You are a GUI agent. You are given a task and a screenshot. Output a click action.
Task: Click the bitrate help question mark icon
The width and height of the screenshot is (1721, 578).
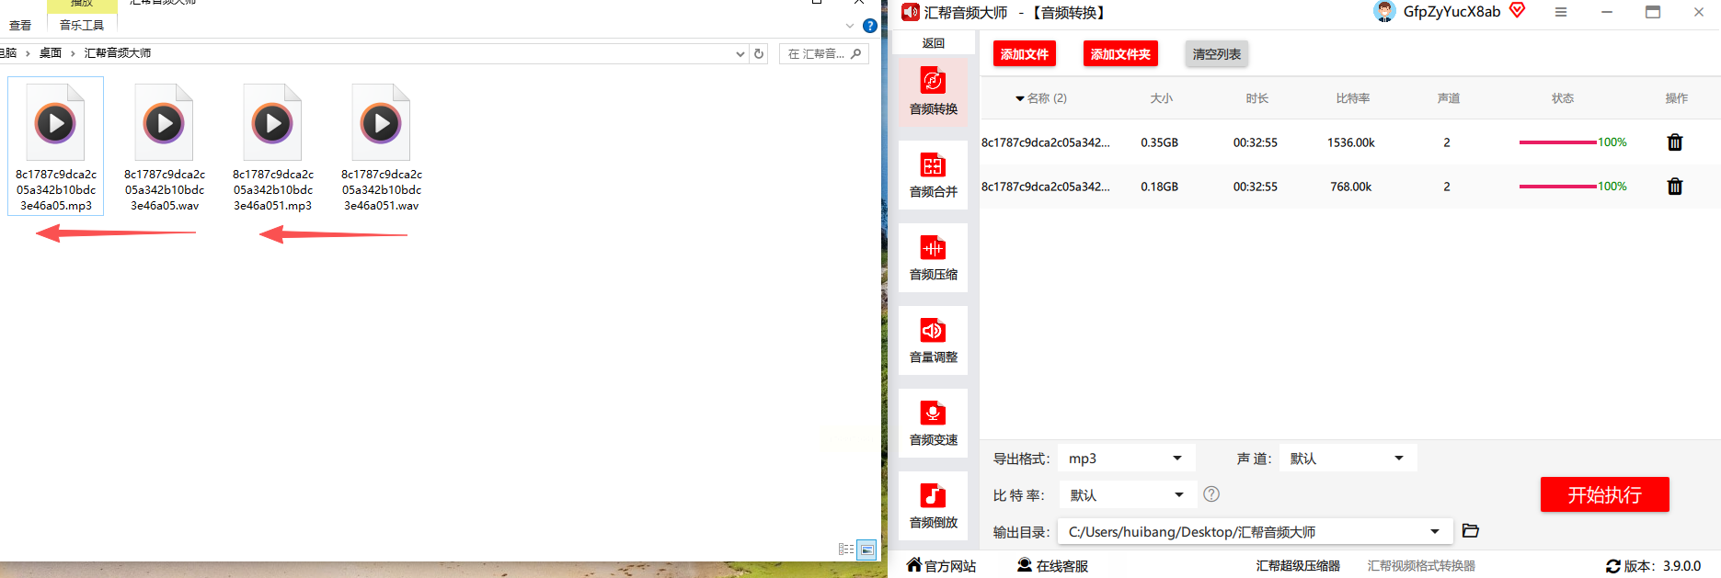pos(1211,494)
